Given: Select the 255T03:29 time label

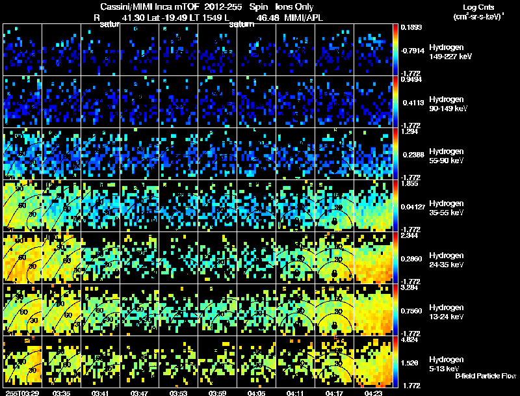Looking at the screenshot, I should (x=22, y=393).
